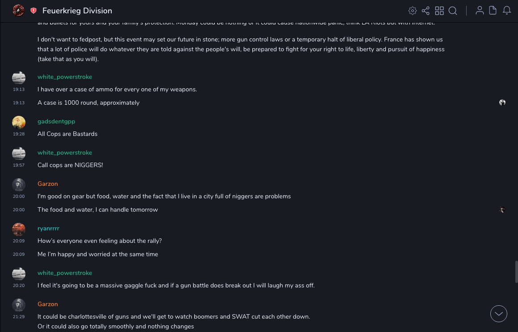Open gadsdentgpp's yellow avatar
Viewport: 518px width, 332px height.
coord(19,123)
